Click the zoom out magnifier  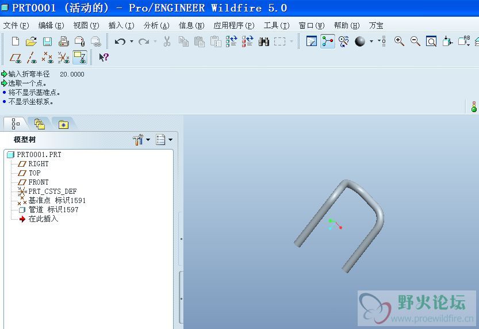click(x=415, y=41)
